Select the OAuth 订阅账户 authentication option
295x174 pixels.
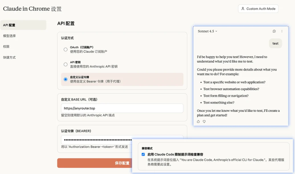click(x=65, y=49)
